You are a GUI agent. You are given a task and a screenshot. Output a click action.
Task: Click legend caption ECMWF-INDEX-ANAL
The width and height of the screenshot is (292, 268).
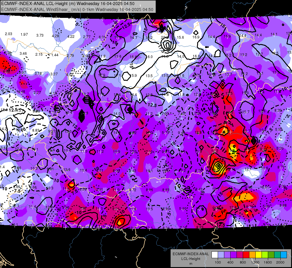191,254
